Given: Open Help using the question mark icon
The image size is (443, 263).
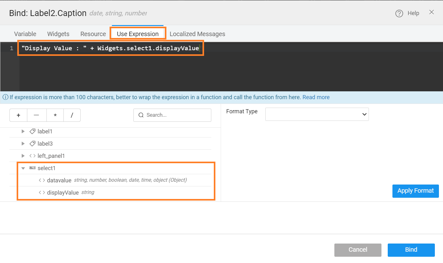Looking at the screenshot, I should [x=399, y=13].
